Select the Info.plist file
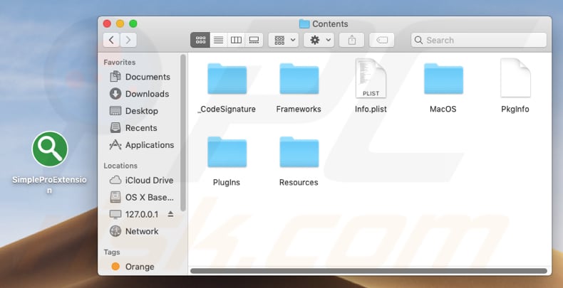Image resolution: width=563 pixels, height=288 pixels. pos(371,80)
